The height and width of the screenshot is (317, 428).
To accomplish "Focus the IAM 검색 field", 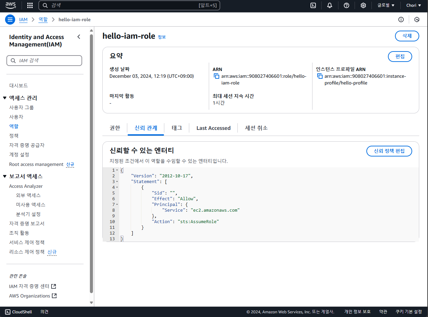I will 44,61.
